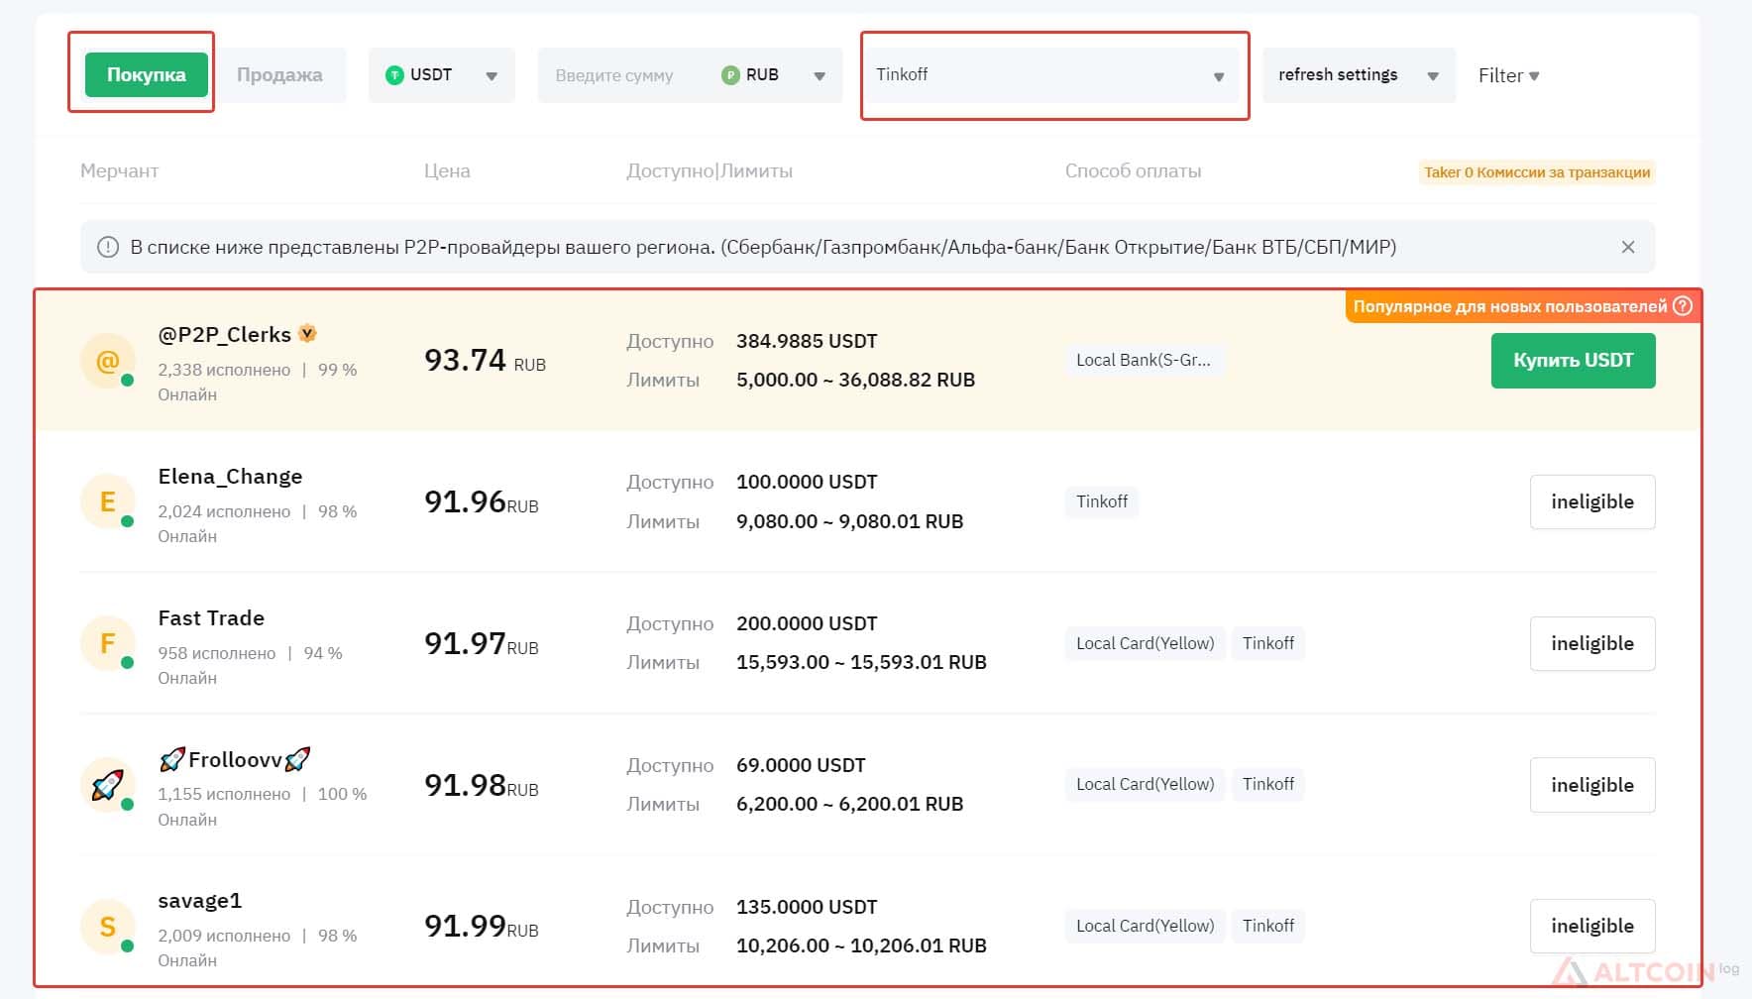This screenshot has width=1752, height=999.
Task: Click the Elena_Change avatar icon
Action: tap(107, 502)
